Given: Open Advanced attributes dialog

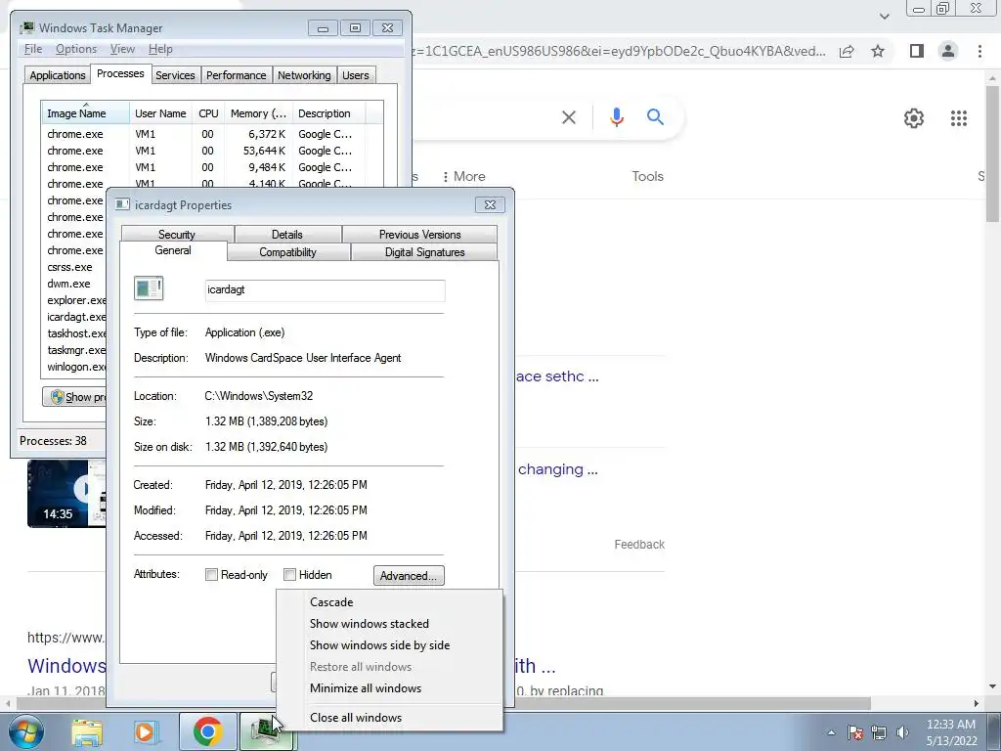Looking at the screenshot, I should point(409,575).
